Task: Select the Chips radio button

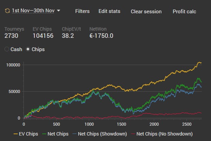Action: click(x=28, y=49)
